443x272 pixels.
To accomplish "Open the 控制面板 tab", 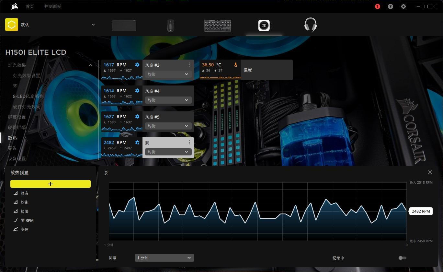I will pos(53,6).
